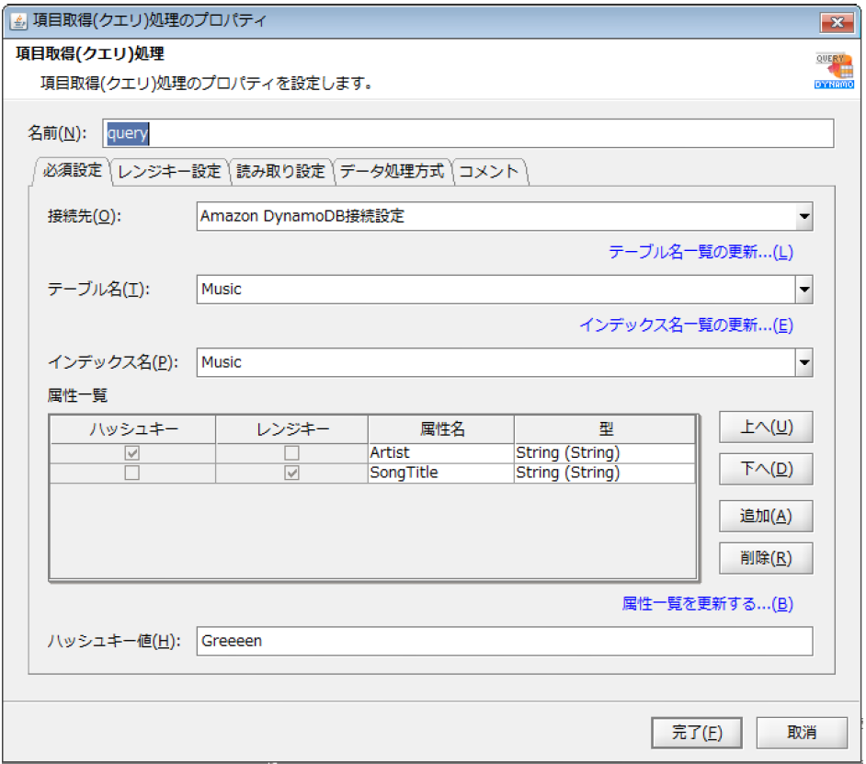
Task: Enable the レンジキー checkbox on the Artist row
Action: (x=291, y=452)
